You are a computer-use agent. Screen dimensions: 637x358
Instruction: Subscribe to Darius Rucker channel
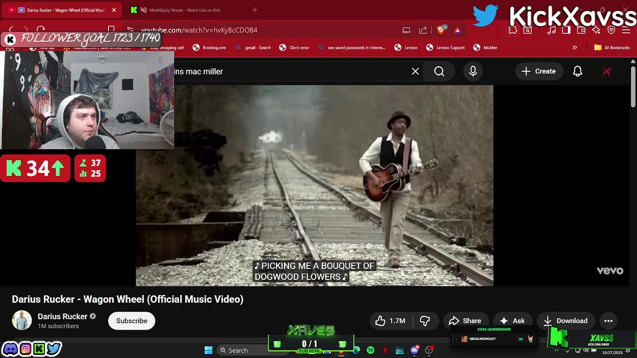[132, 321]
